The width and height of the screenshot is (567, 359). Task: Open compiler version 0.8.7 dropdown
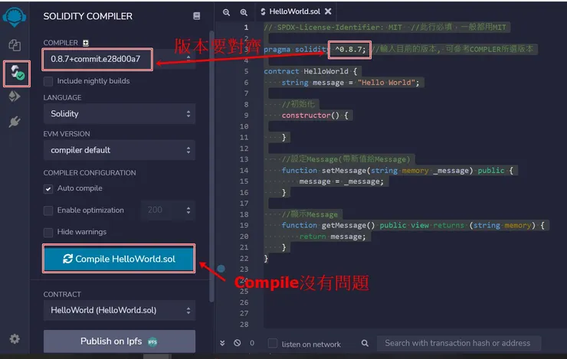pyautogui.click(x=120, y=59)
